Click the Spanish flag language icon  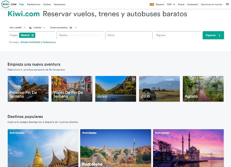pyautogui.click(x=152, y=4)
